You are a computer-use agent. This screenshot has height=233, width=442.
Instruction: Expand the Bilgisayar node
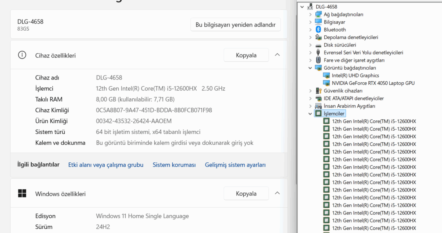point(311,22)
